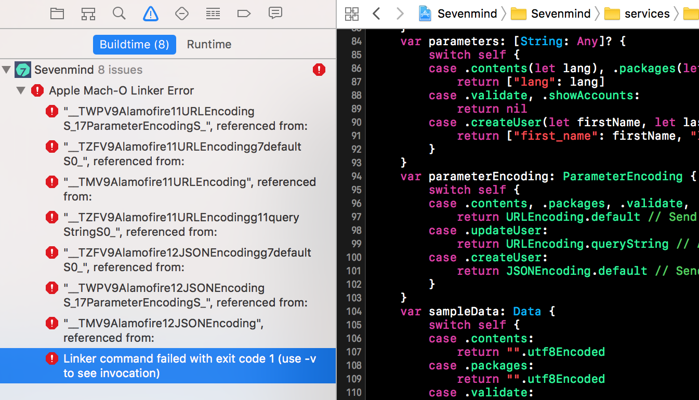The image size is (699, 400).
Task: Select the __TZFV9Alamofire11URLEncodingg7default issue
Action: pyautogui.click(x=168, y=154)
